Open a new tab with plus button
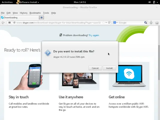This screenshot has width=160, height=120. tap(41, 17)
